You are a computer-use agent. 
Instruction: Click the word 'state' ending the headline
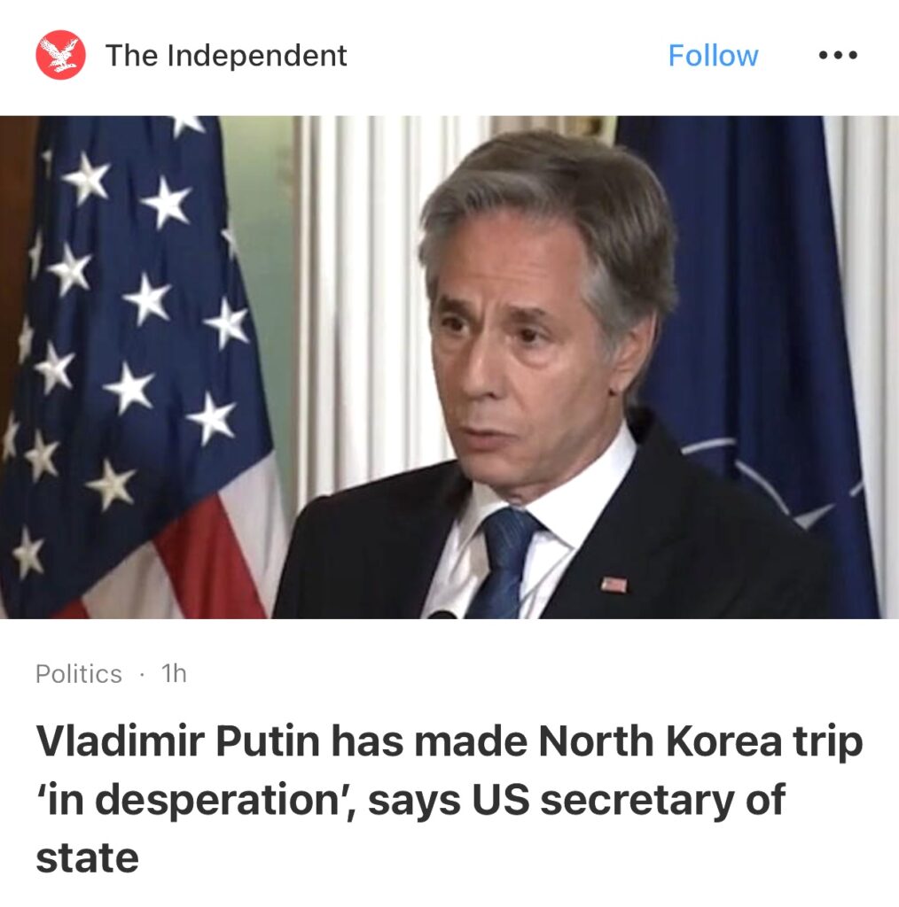click(88, 857)
